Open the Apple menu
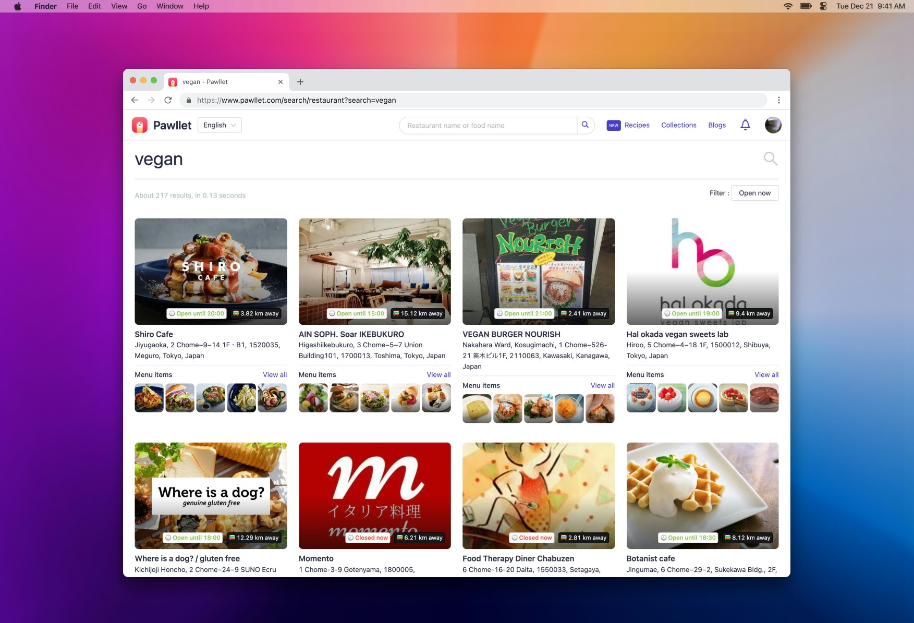This screenshot has height=623, width=914. pyautogui.click(x=18, y=6)
